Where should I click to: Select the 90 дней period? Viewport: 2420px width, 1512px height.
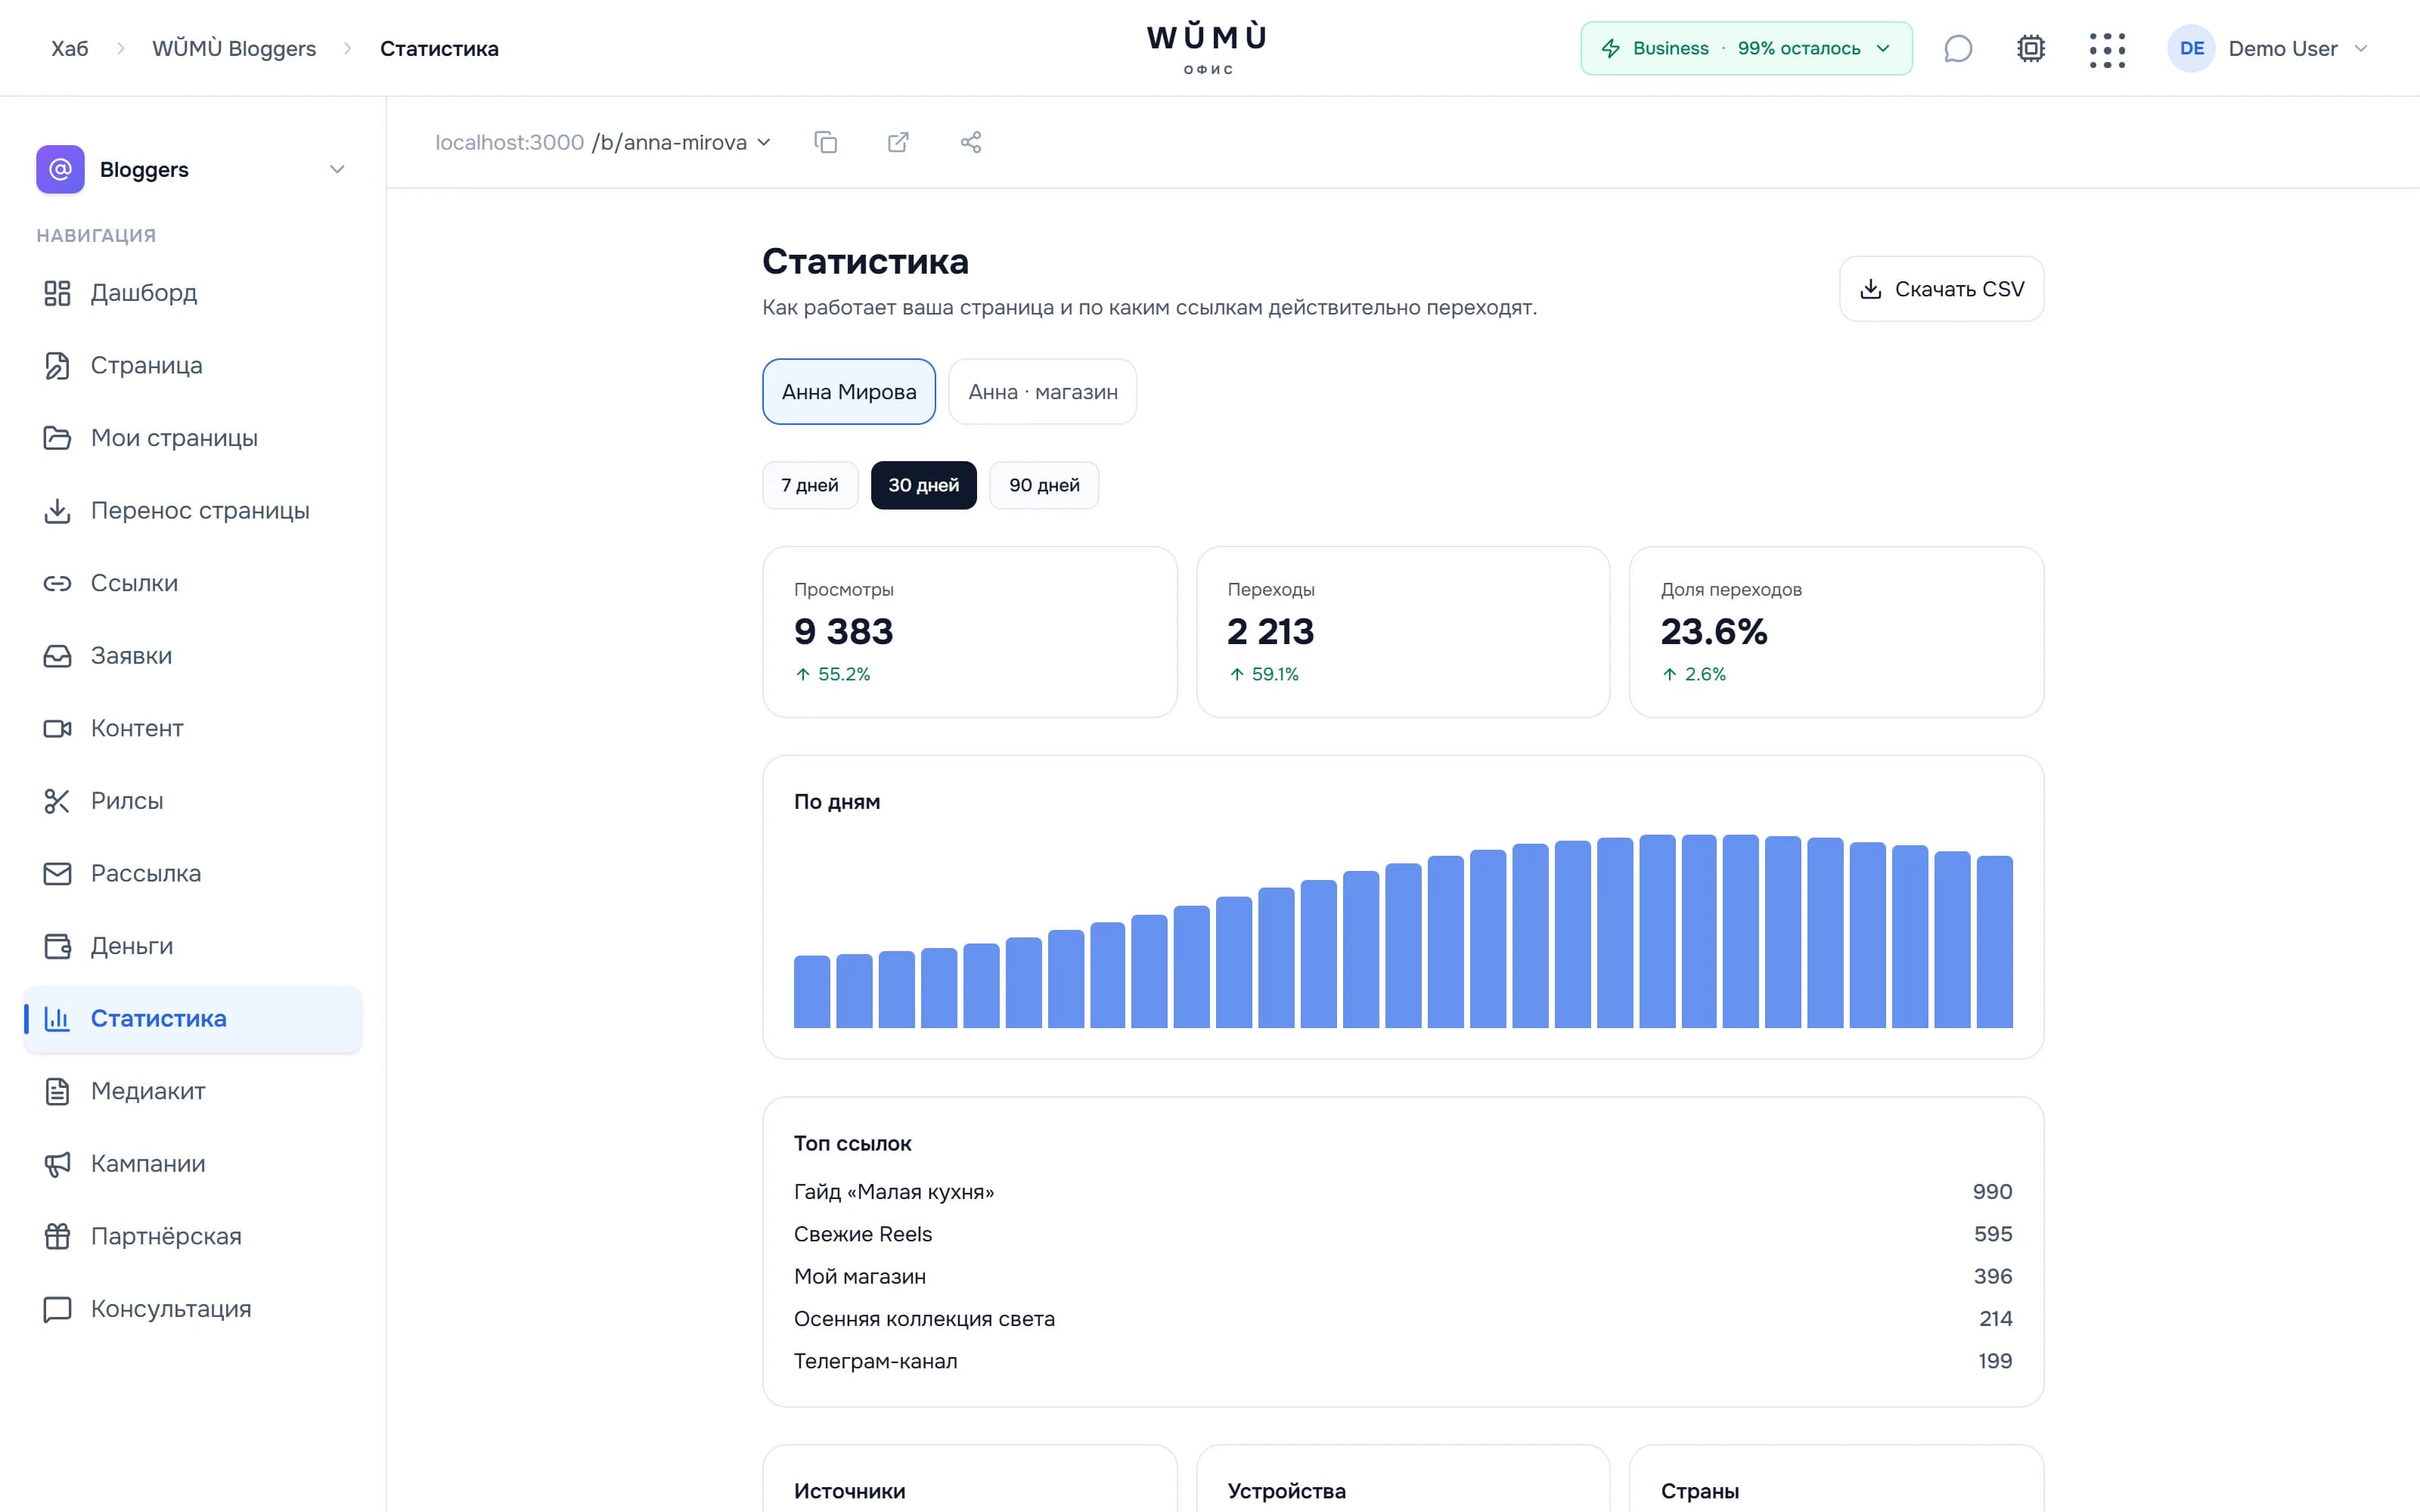(1044, 485)
